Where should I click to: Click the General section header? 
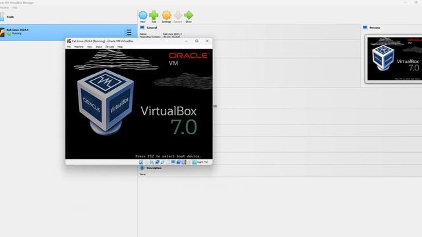(152, 28)
